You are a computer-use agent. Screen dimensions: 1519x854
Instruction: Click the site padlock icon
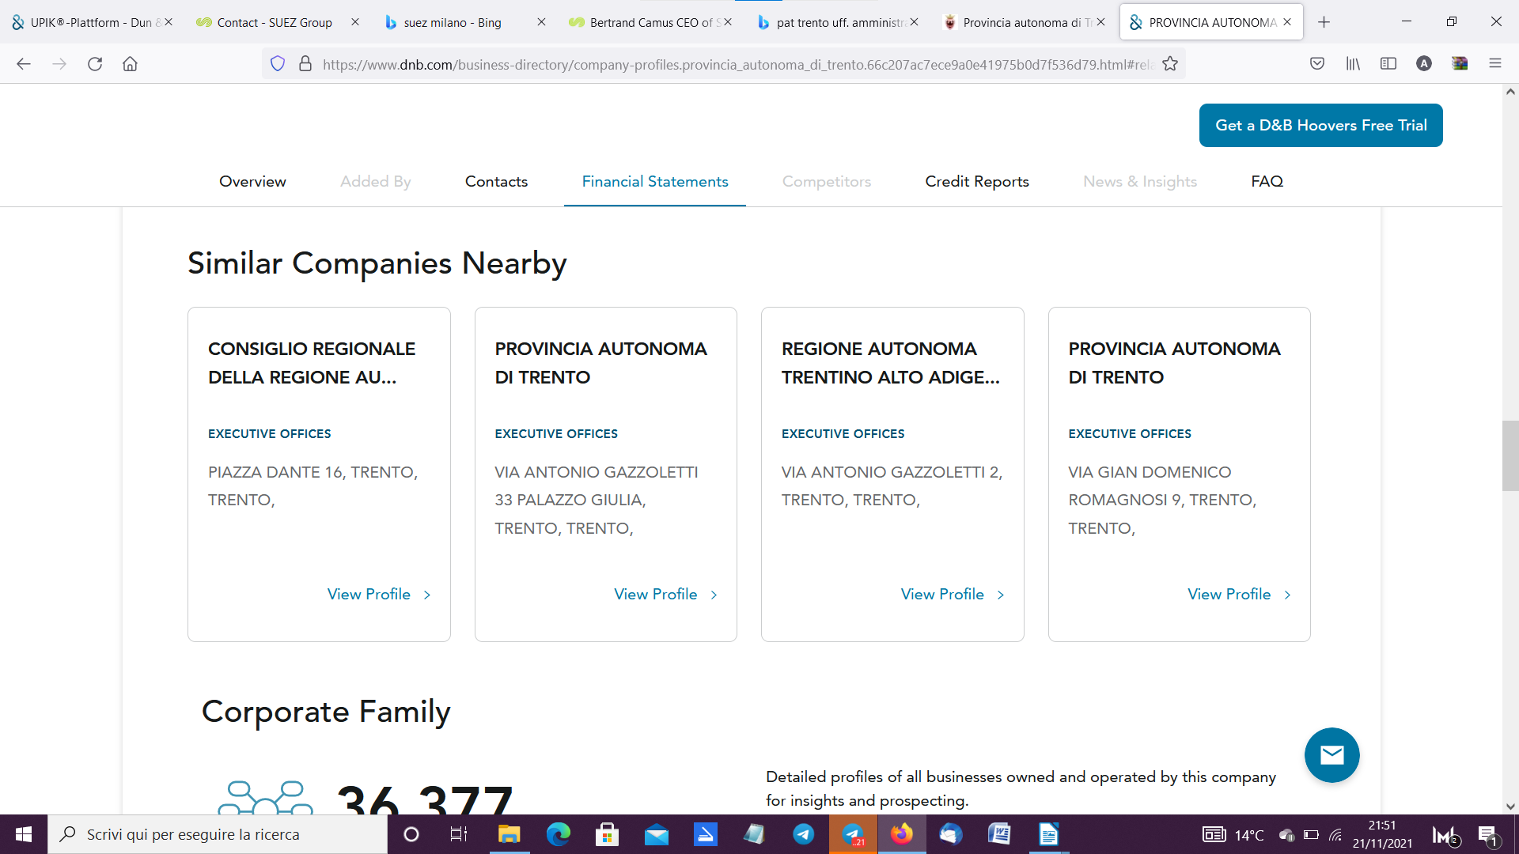[305, 64]
